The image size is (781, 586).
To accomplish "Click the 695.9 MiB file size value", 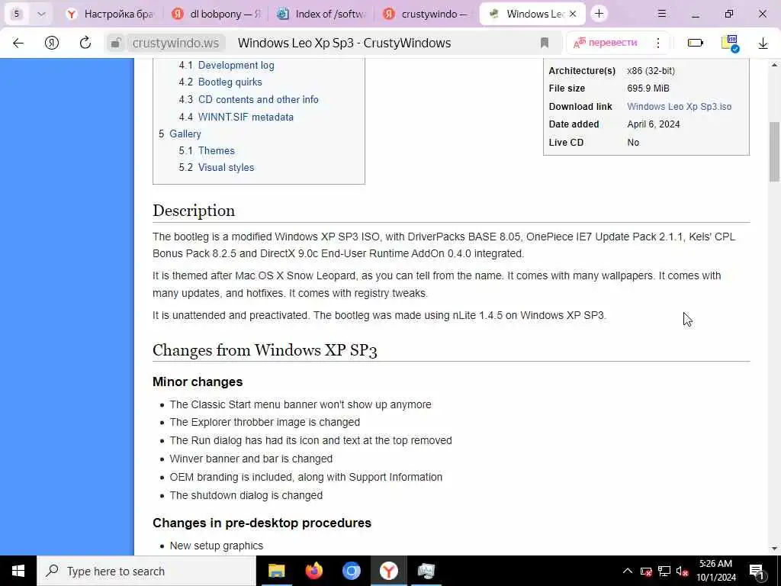I will point(648,89).
